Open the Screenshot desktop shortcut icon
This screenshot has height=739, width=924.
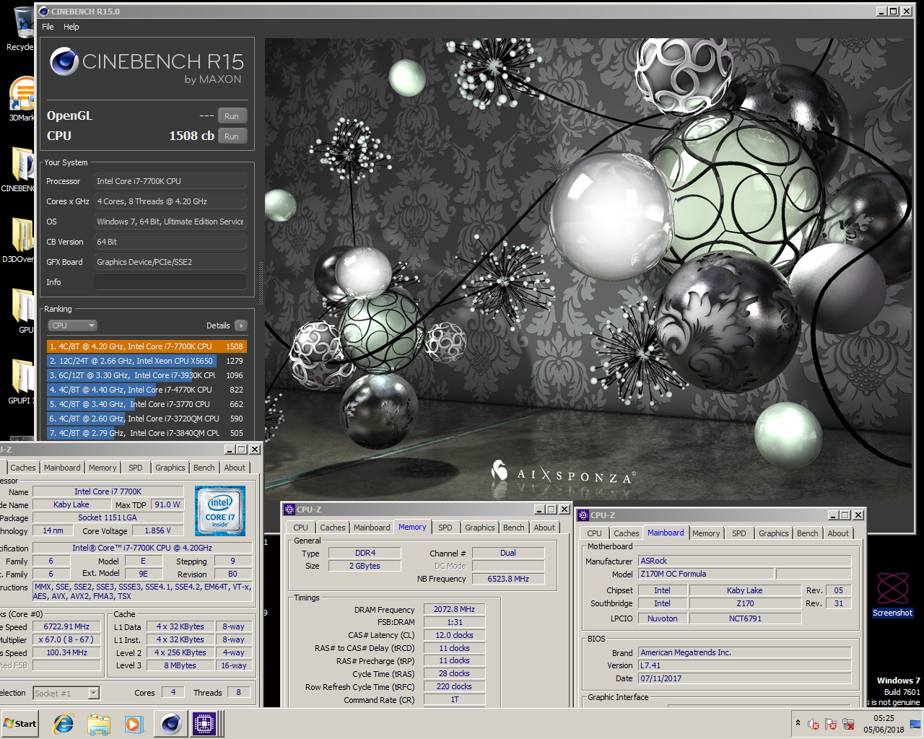click(892, 595)
